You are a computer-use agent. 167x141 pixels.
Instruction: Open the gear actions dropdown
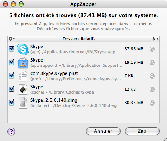coord(12,39)
